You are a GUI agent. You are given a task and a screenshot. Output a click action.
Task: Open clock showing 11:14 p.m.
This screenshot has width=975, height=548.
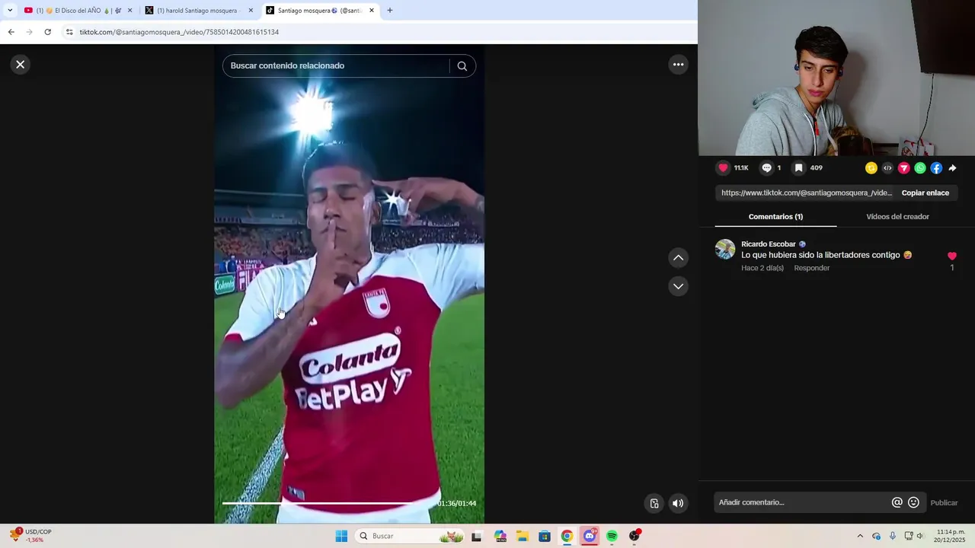point(951,536)
